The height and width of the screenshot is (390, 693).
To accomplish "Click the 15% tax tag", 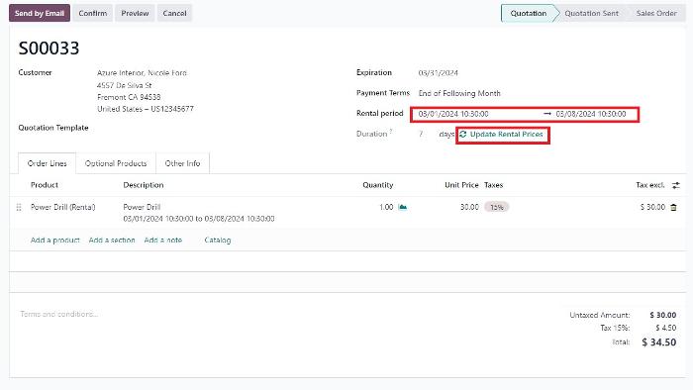I will [x=497, y=207].
